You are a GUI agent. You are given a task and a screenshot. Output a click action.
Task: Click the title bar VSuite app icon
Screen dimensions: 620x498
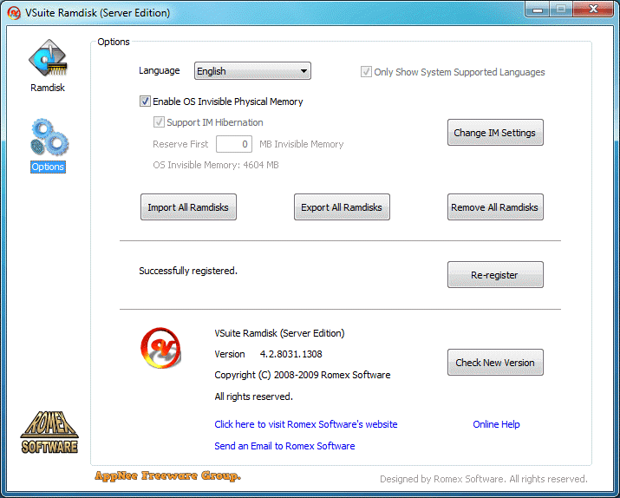tap(14, 13)
